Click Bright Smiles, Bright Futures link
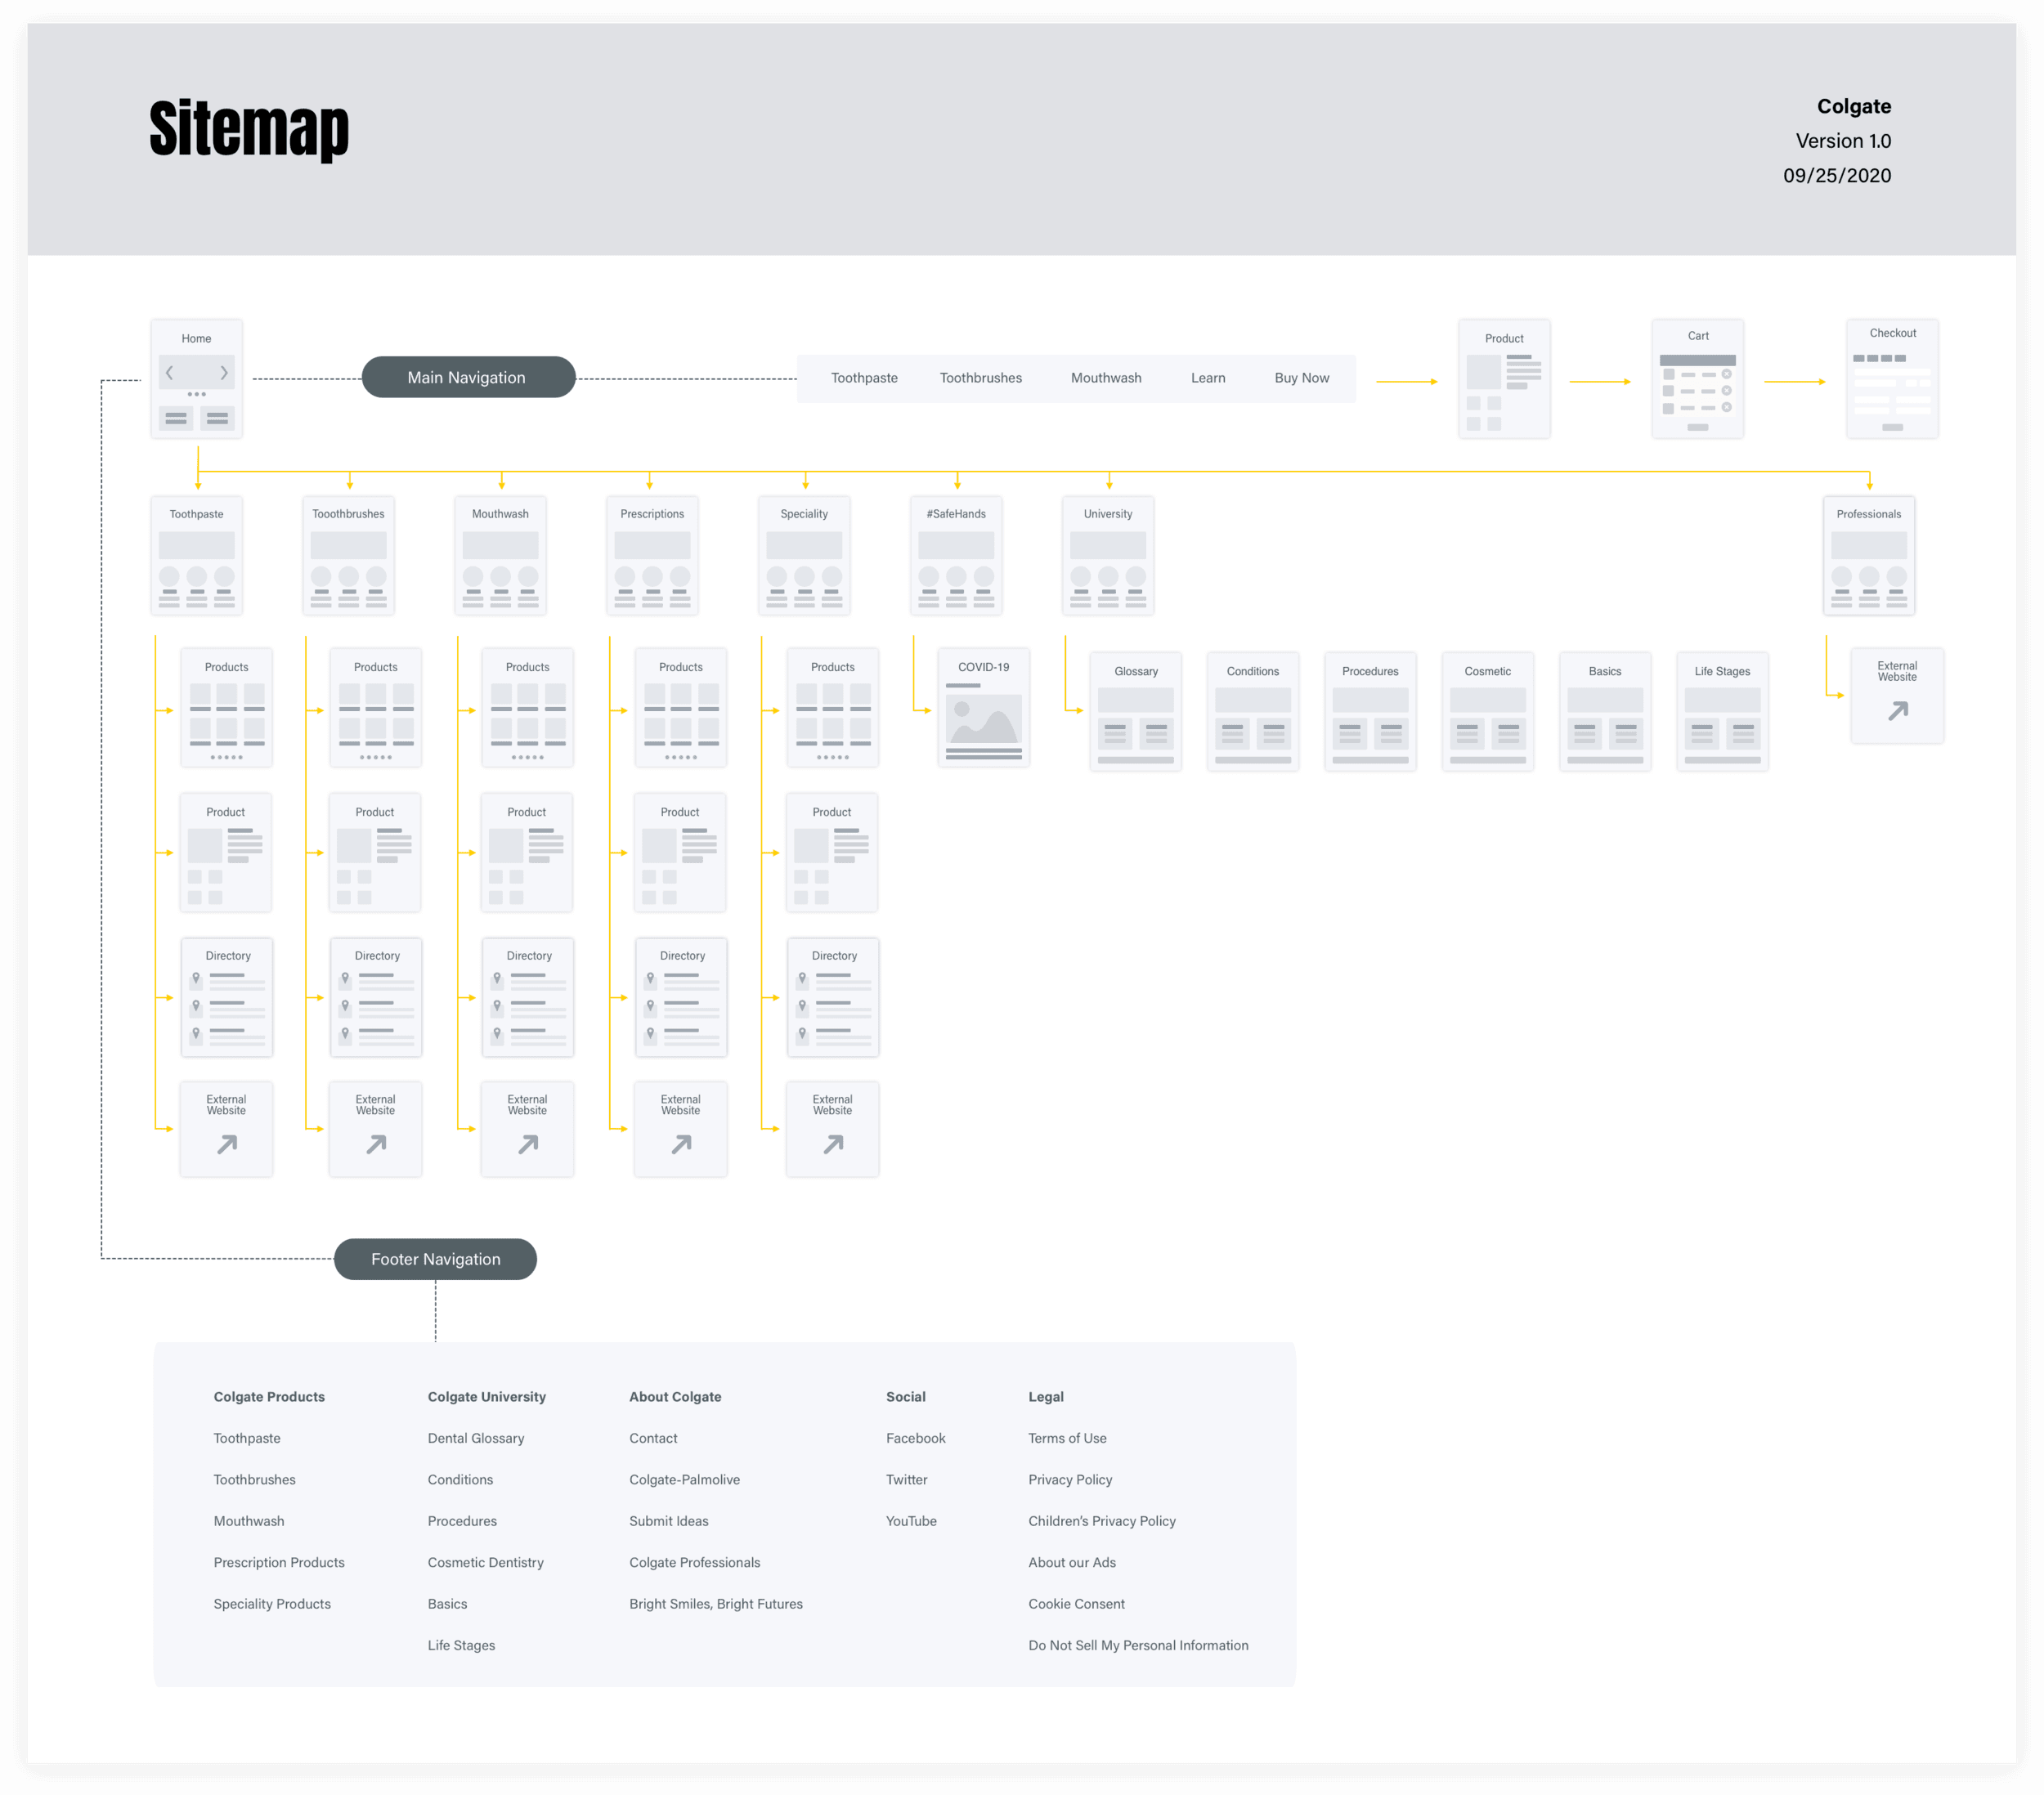Image resolution: width=2044 pixels, height=1795 pixels. pos(716,1603)
